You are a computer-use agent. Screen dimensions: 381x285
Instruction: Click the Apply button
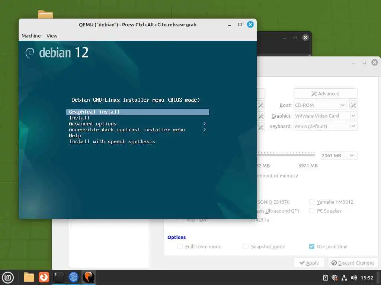(309, 263)
